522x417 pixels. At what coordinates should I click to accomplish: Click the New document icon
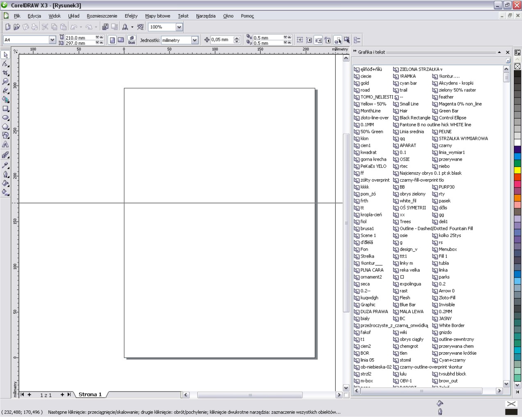coord(8,27)
